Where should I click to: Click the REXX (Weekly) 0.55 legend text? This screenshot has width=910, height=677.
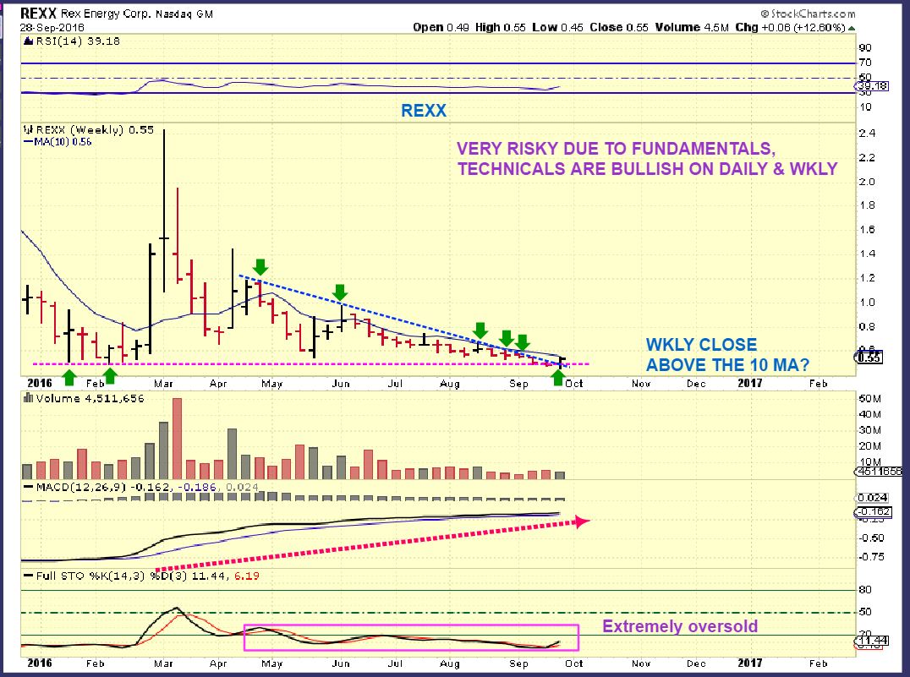[95, 130]
